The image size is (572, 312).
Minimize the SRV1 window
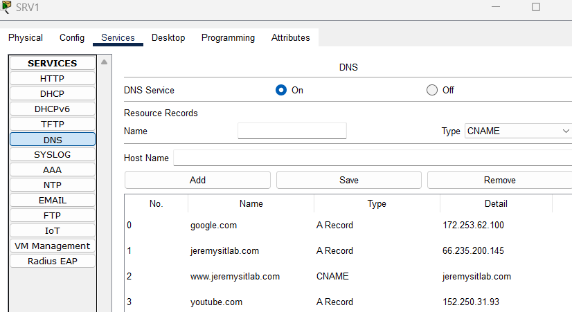(494, 7)
